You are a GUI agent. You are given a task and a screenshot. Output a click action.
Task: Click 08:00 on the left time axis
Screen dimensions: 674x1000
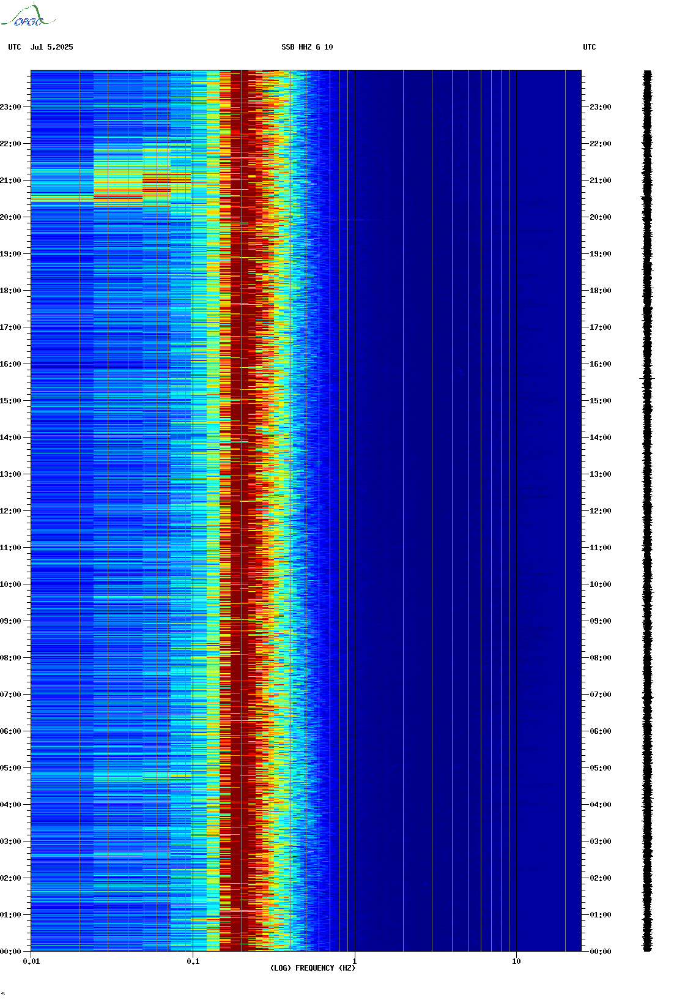point(10,658)
